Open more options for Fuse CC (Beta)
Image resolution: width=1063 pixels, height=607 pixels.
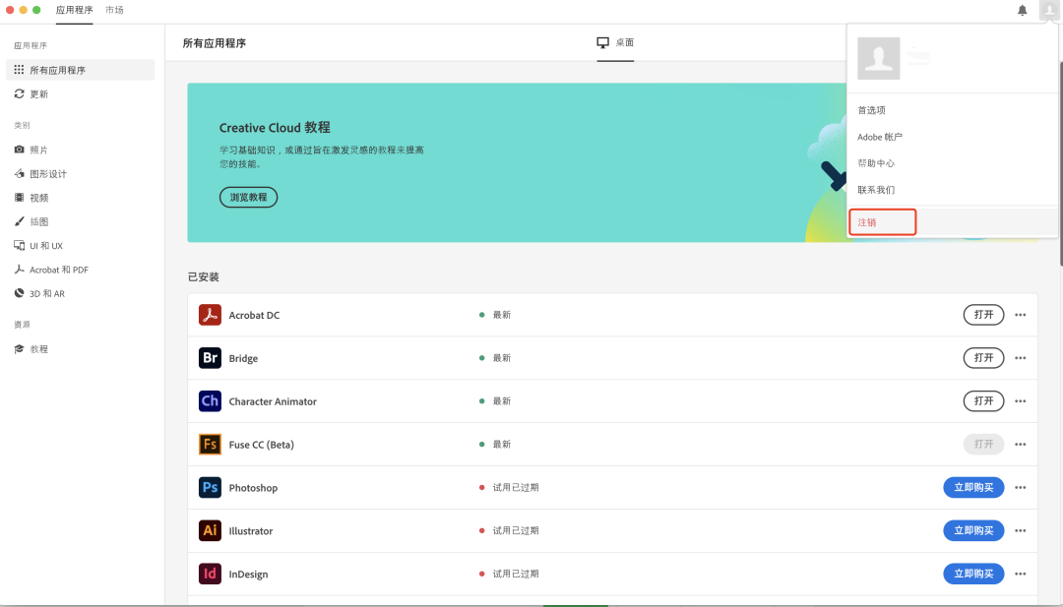tap(1021, 445)
